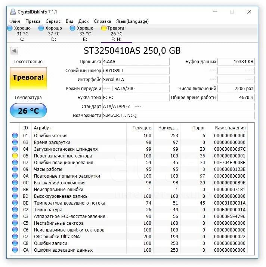
Task: Click status orb for BD Высокоуровневая запись
Action: pyautogui.click(x=15, y=196)
